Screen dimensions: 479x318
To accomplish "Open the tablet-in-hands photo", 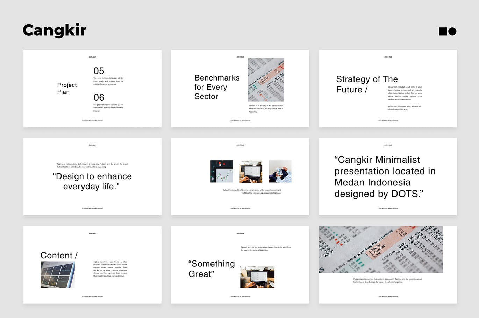I will 280,172.
